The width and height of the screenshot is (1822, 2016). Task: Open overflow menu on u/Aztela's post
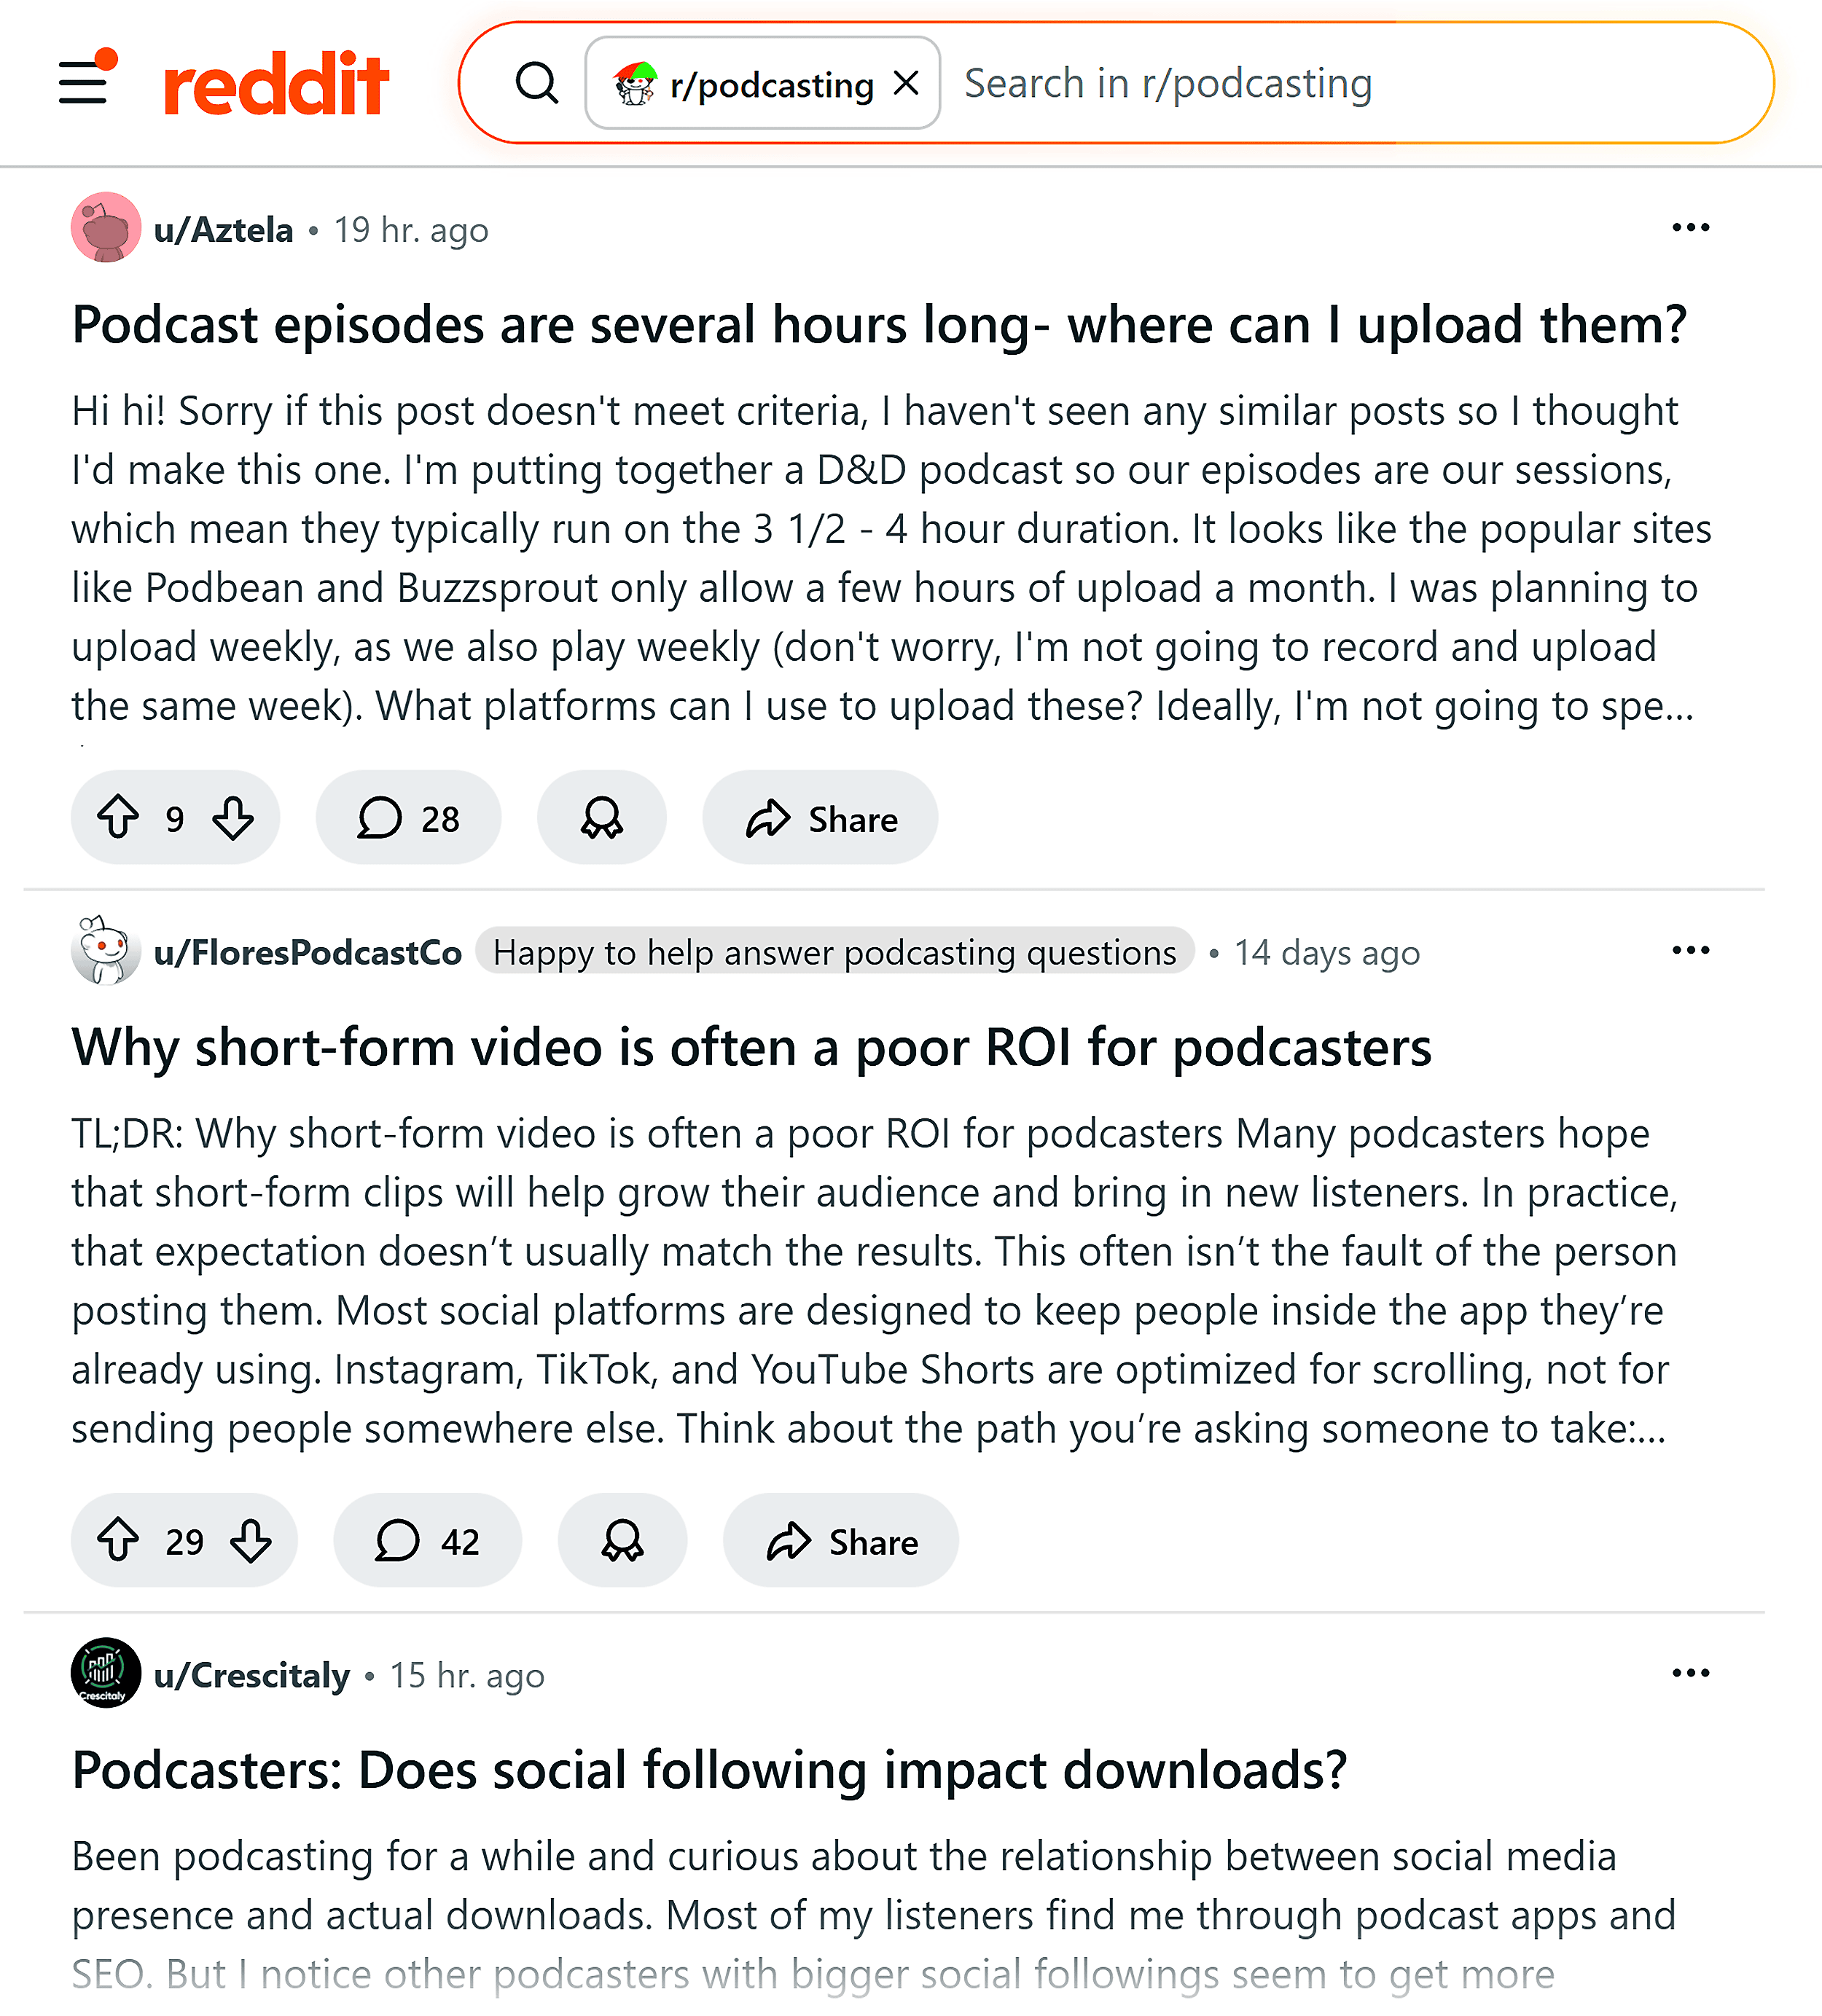click(1691, 228)
